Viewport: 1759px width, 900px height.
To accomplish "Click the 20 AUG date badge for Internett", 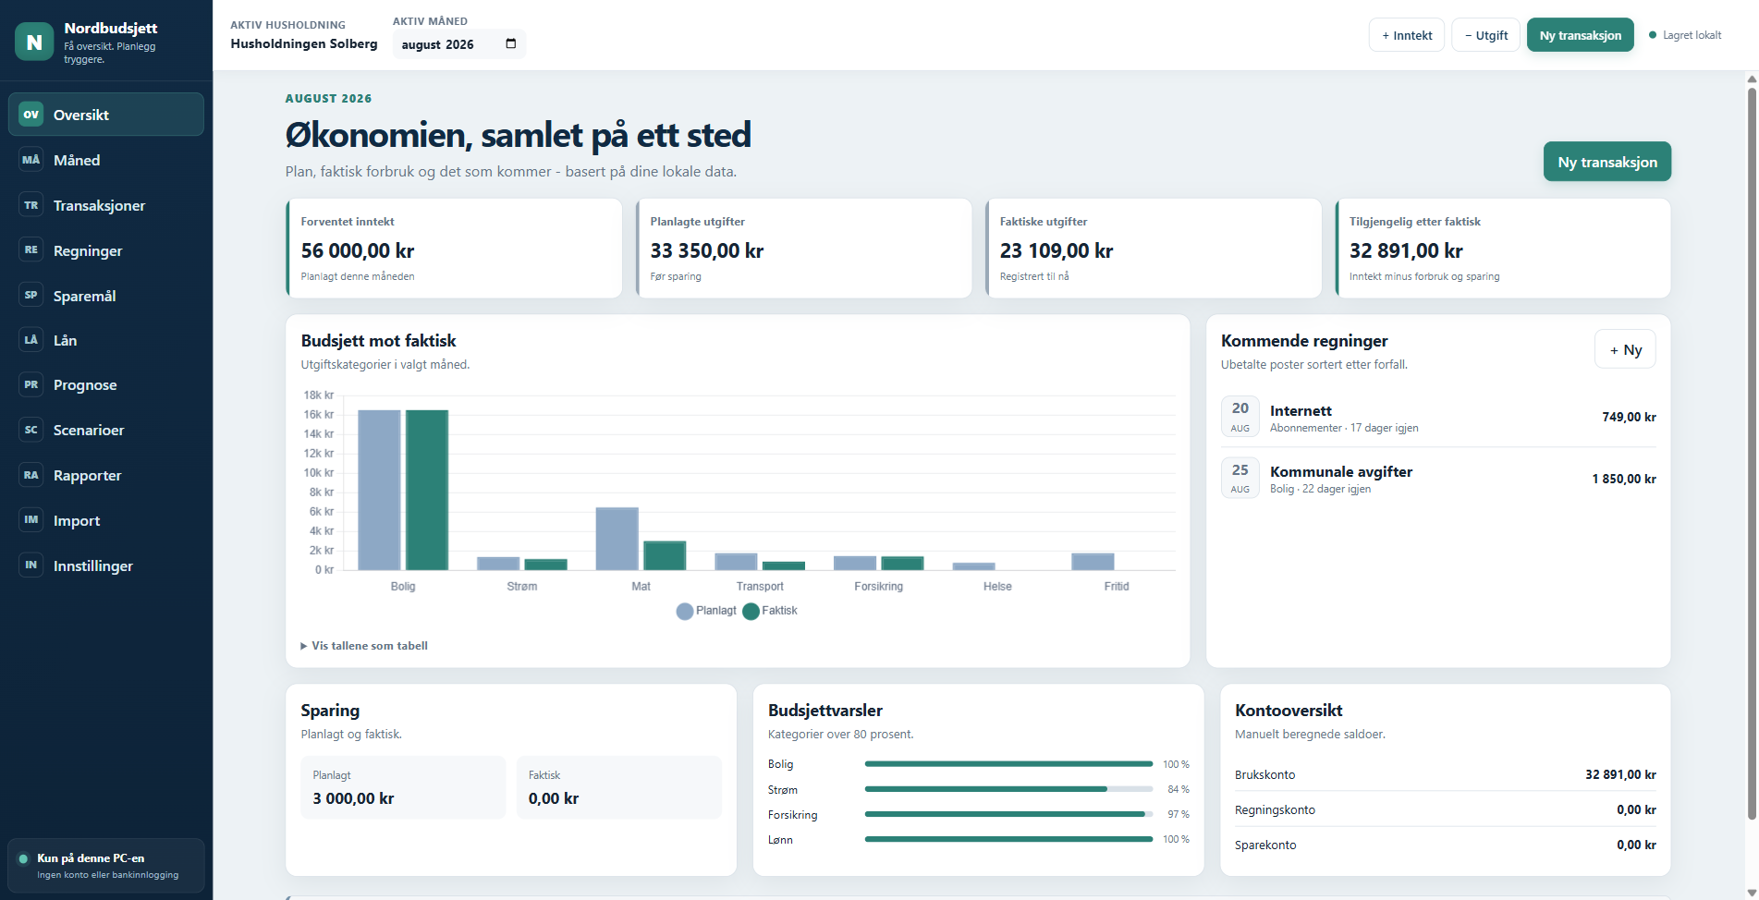I will 1240,417.
